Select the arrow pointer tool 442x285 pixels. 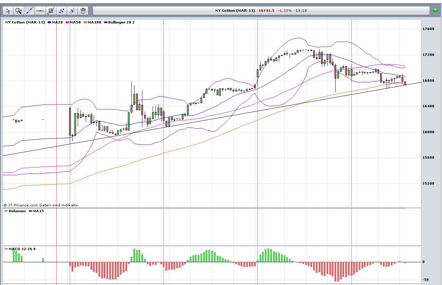coord(8,11)
